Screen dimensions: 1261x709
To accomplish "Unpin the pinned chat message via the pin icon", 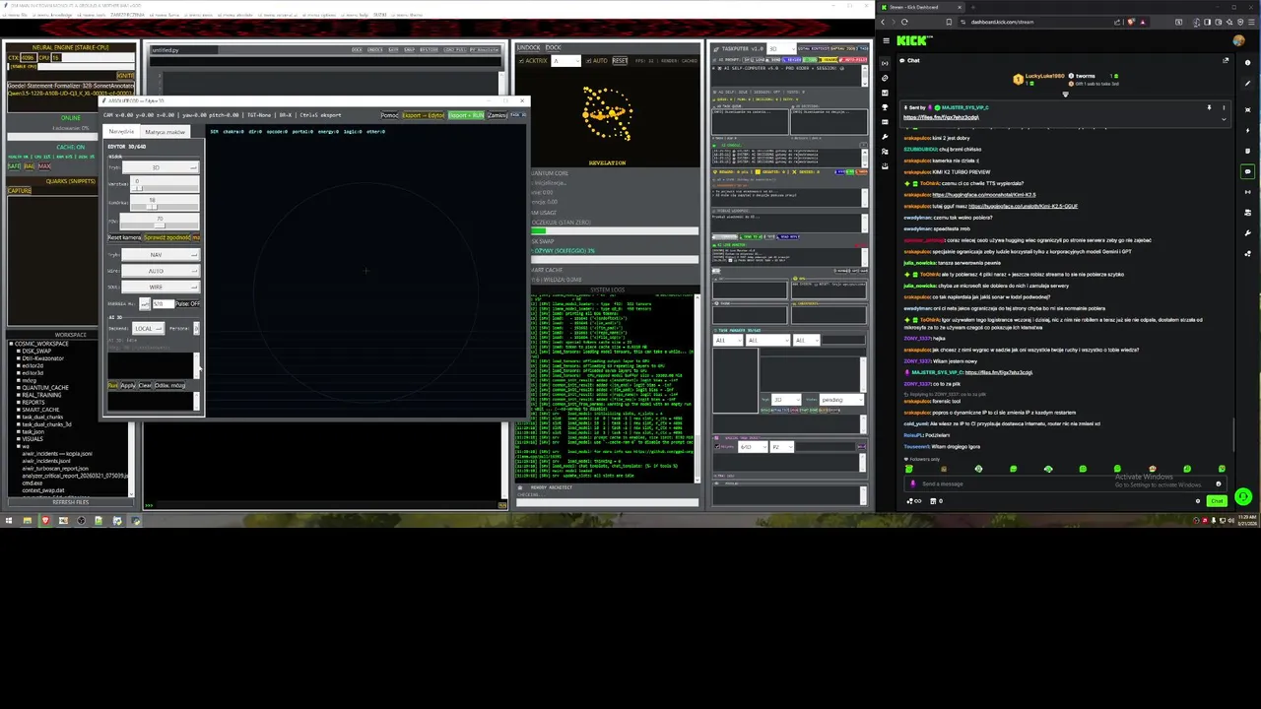I will [x=1209, y=107].
